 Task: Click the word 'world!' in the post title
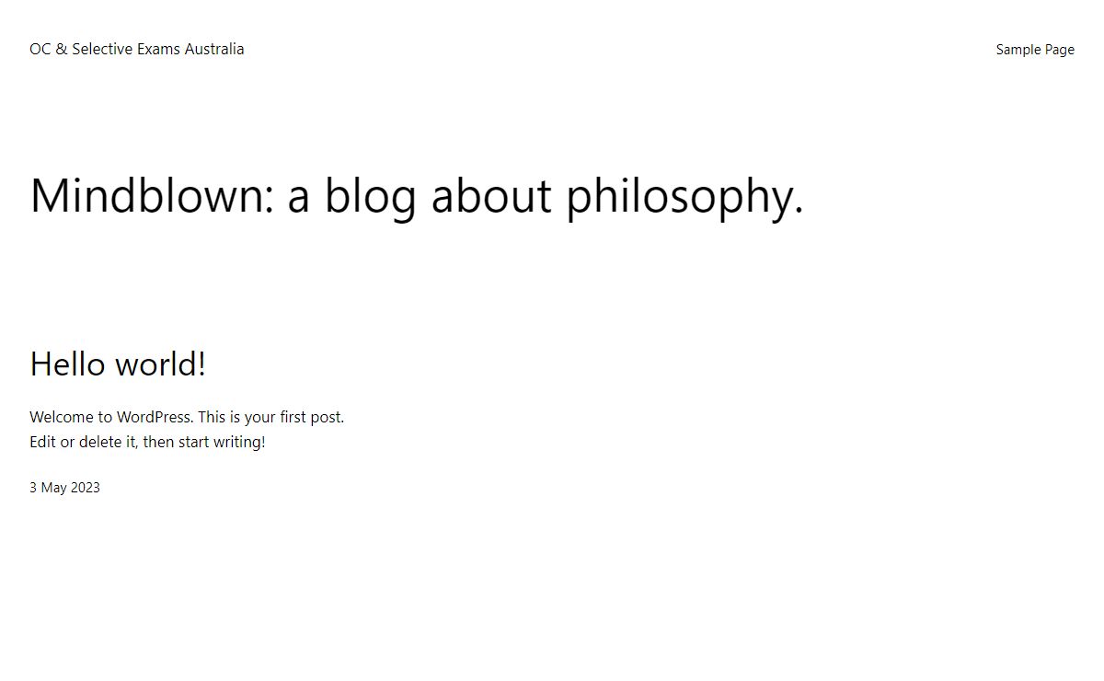(161, 364)
